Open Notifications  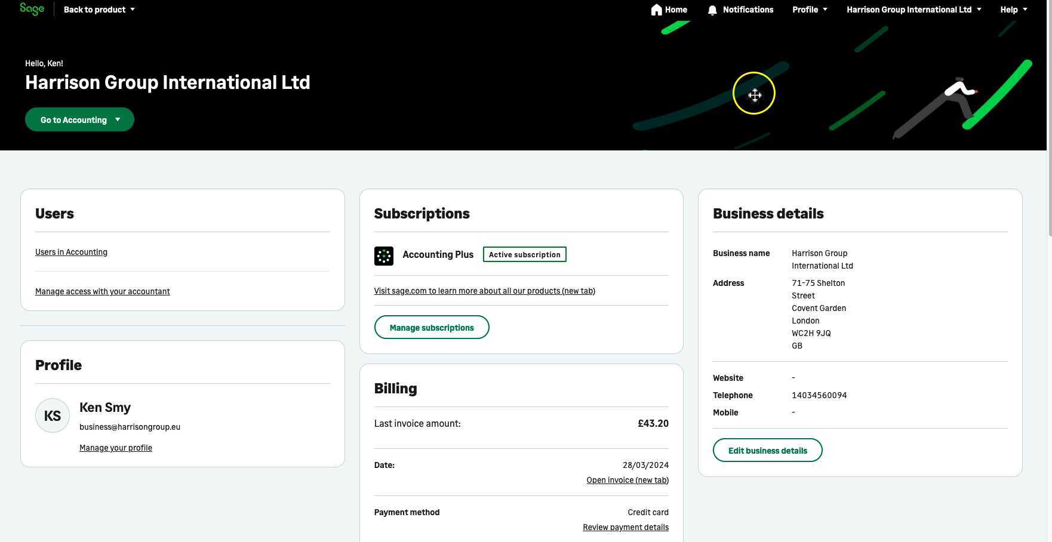point(740,10)
